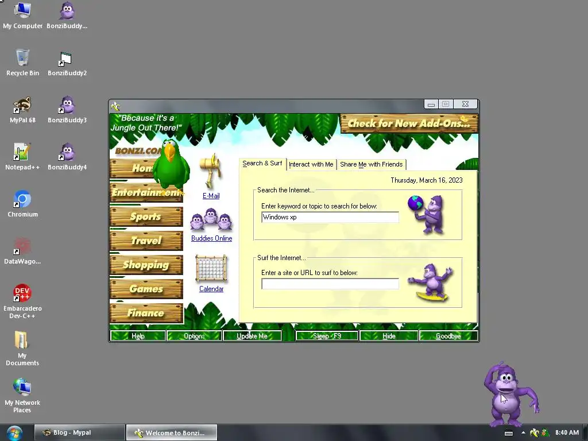Click the Bonzi window title bar icon

pos(115,106)
